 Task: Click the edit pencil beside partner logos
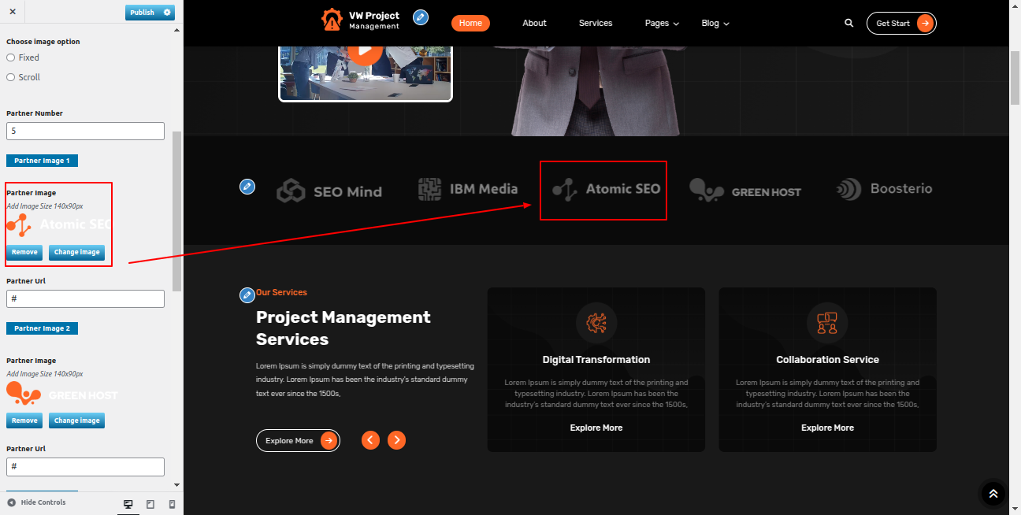pos(247,187)
